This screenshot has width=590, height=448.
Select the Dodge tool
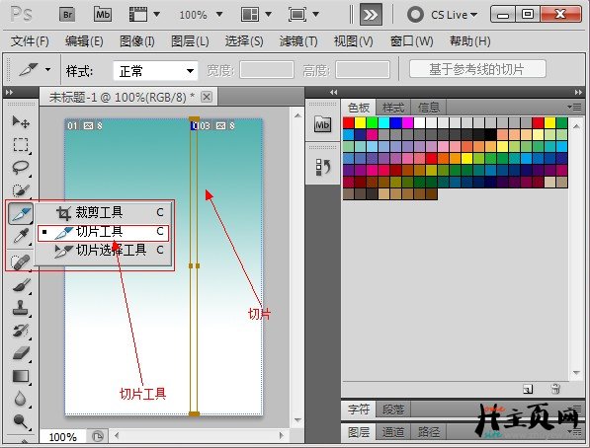pyautogui.click(x=21, y=421)
